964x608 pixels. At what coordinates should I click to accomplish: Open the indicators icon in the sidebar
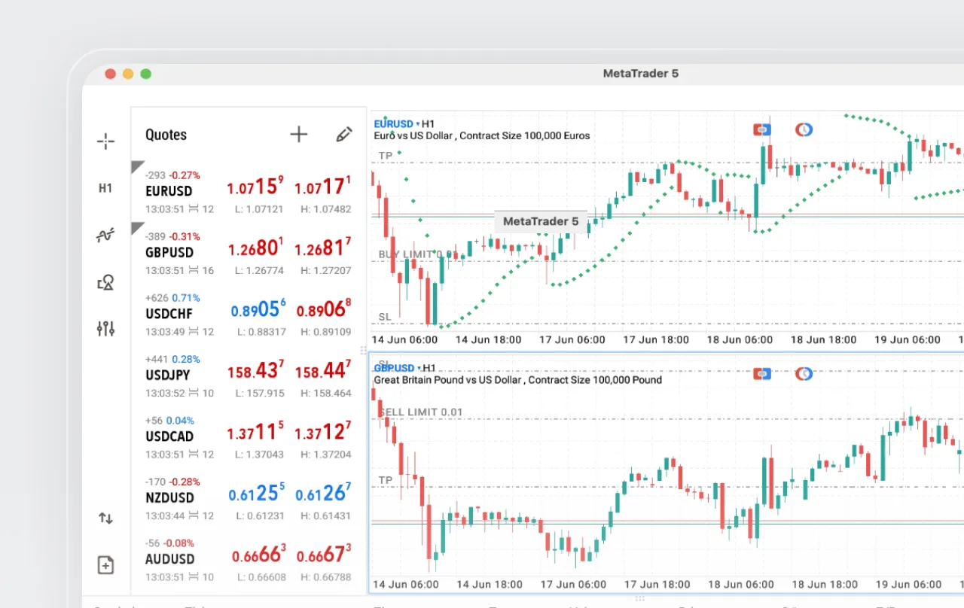[105, 236]
